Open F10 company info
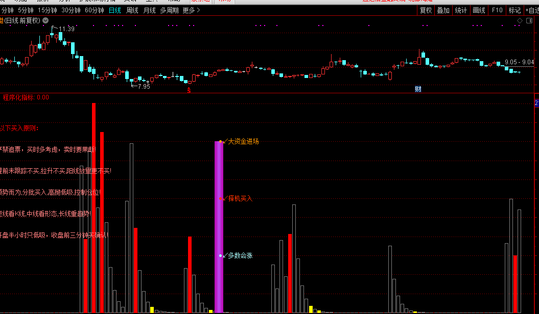 497,10
